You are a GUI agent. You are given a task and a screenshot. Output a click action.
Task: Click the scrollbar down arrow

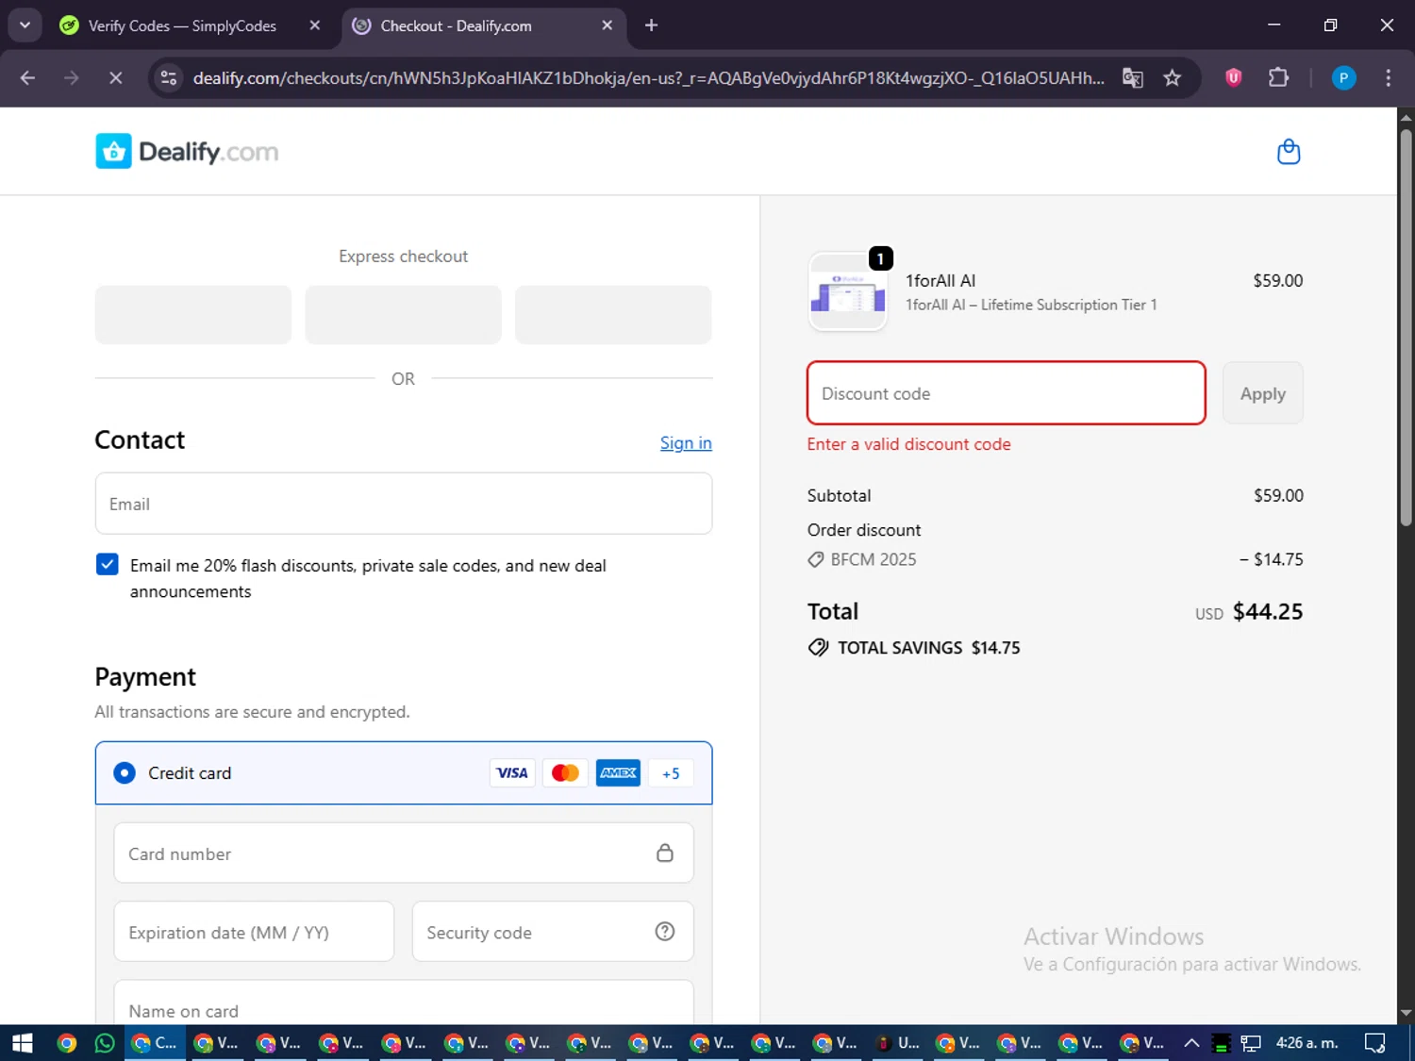pyautogui.click(x=1406, y=1014)
